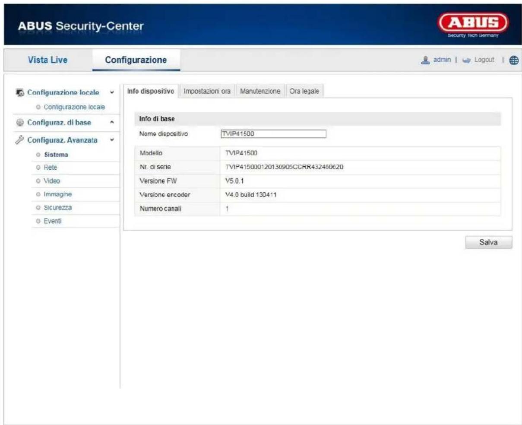Open the Ora legale tab
522x425 pixels.
tap(304, 91)
